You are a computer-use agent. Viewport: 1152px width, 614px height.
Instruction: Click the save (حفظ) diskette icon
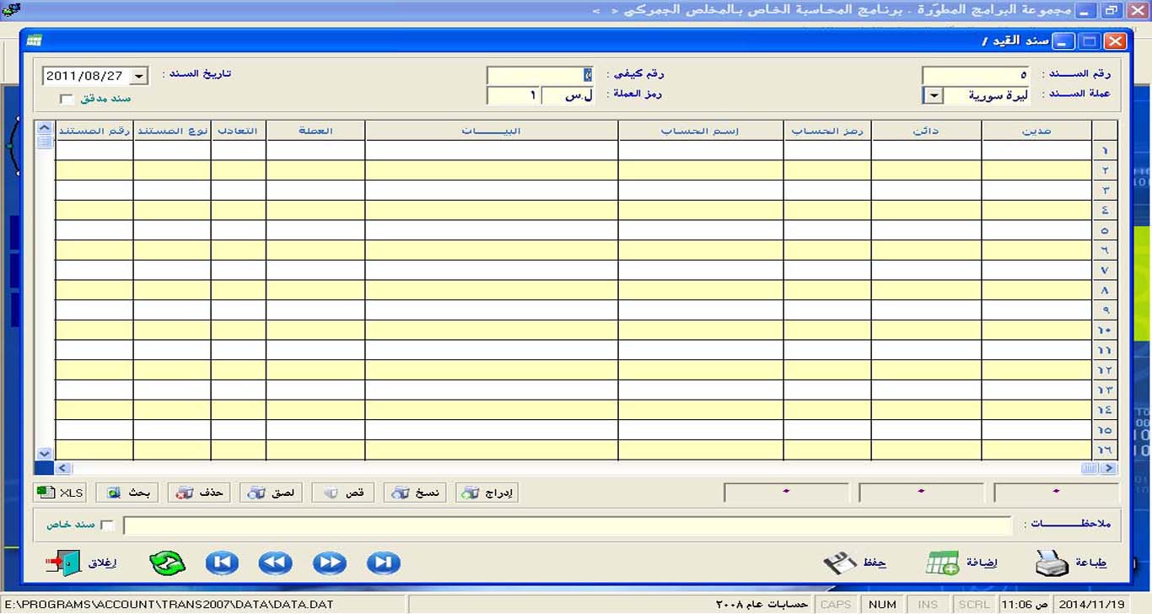pos(840,563)
